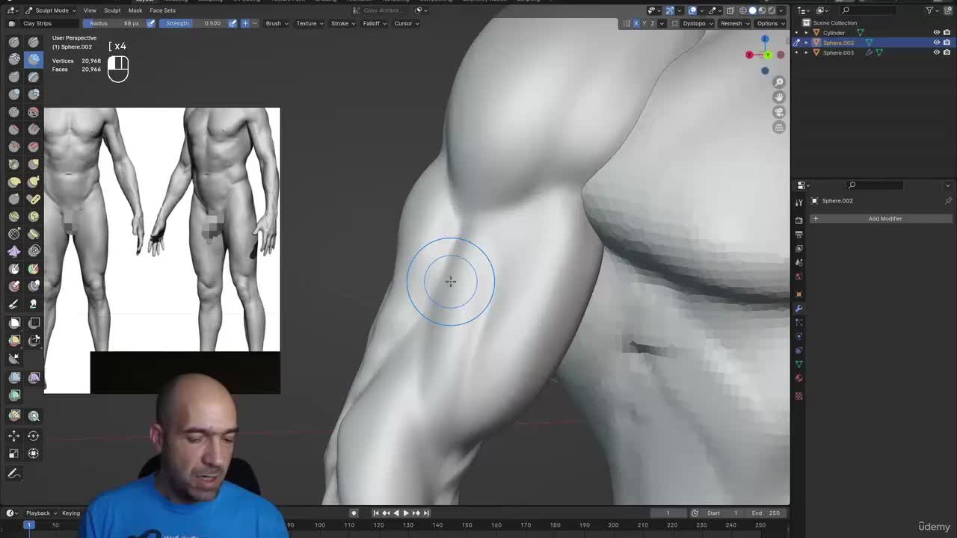Toggle visibility eye for Sphere.003

click(936, 52)
